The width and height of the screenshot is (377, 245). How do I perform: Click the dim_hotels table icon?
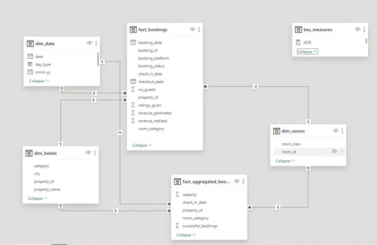[x=29, y=153]
